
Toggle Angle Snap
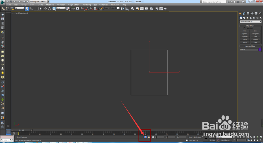pyautogui.click(x=87, y=9)
